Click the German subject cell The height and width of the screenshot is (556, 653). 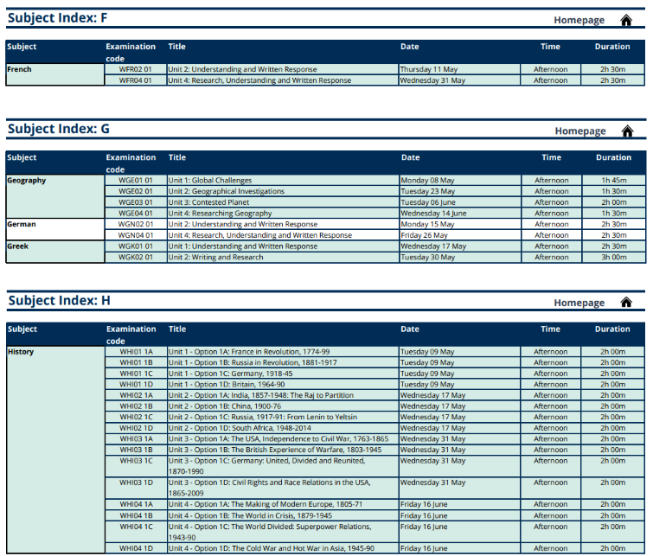point(55,229)
